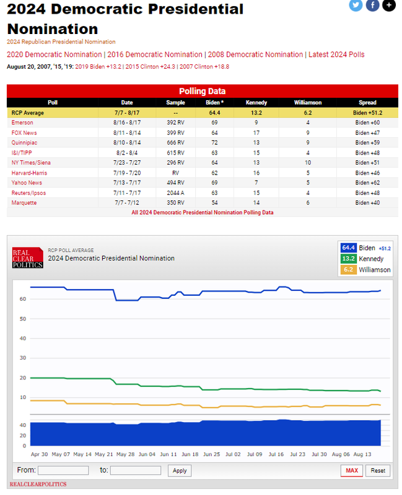Screen dimensions: 402x495
Task: Open the Marquette poll link
Action: coord(24,203)
